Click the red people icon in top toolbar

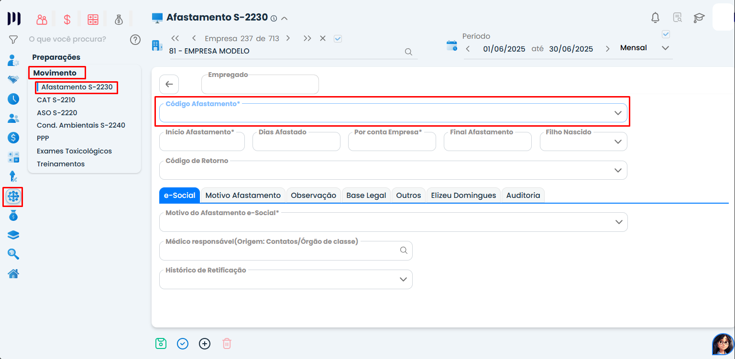[x=42, y=20]
